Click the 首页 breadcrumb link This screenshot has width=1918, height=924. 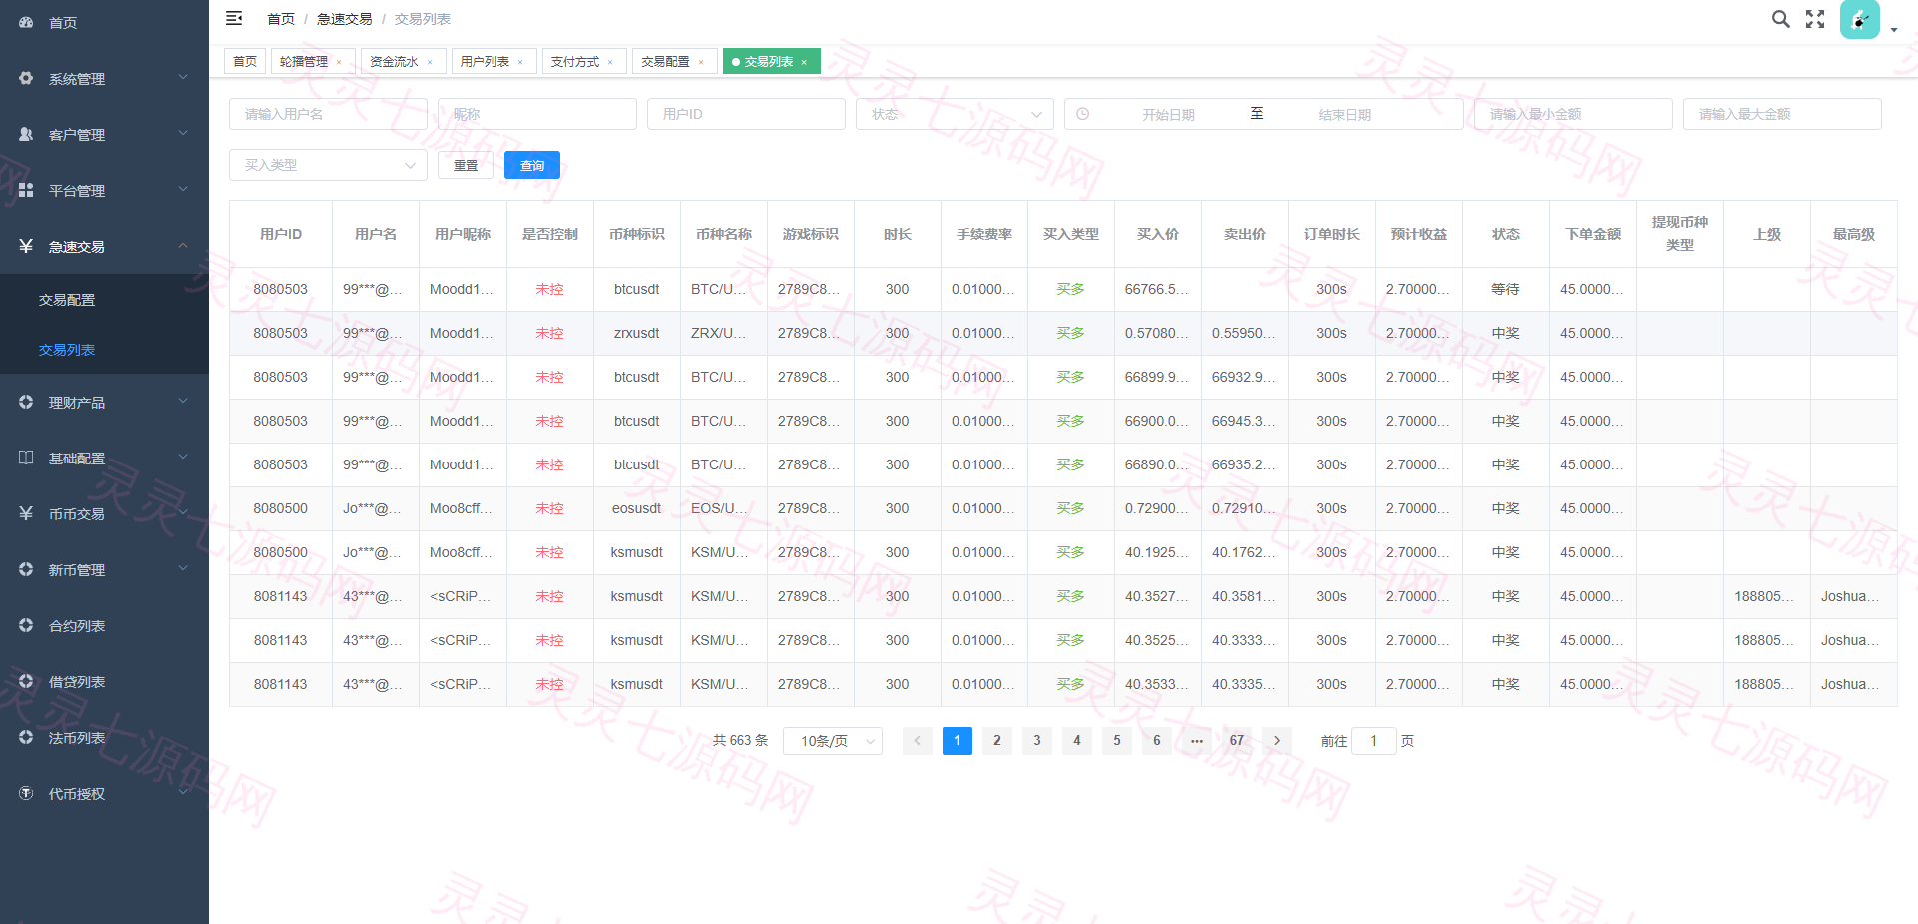point(281,19)
